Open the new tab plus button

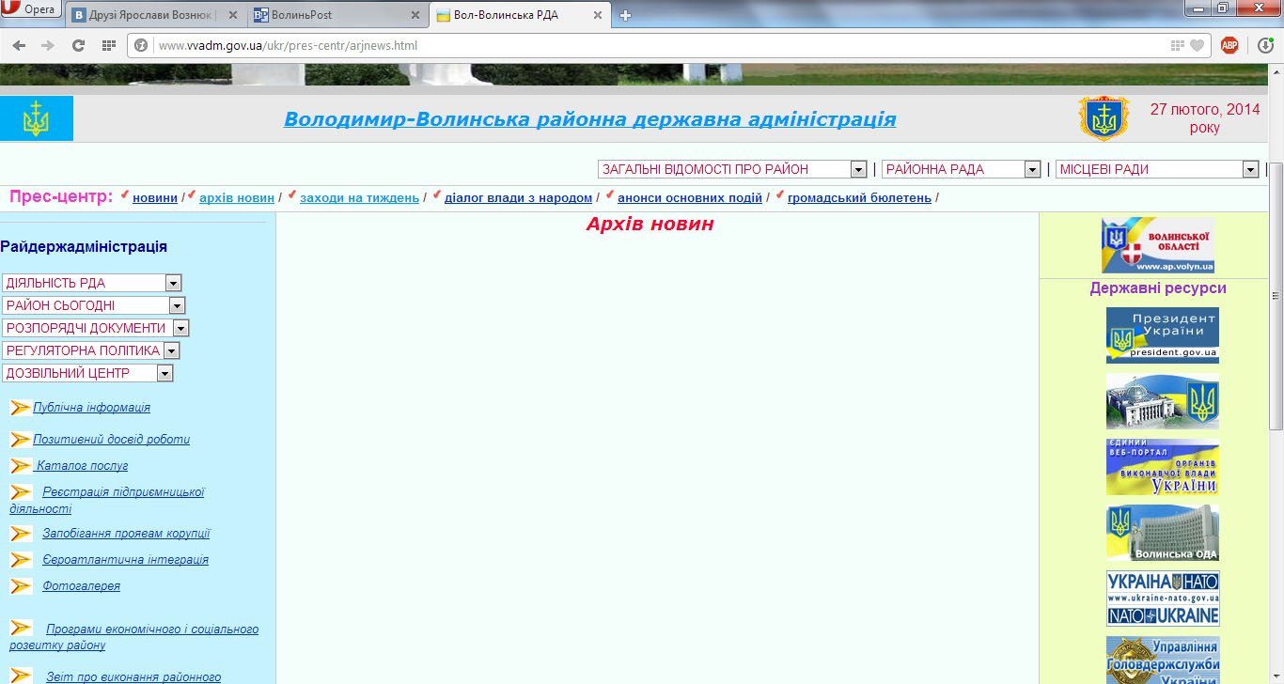point(625,15)
